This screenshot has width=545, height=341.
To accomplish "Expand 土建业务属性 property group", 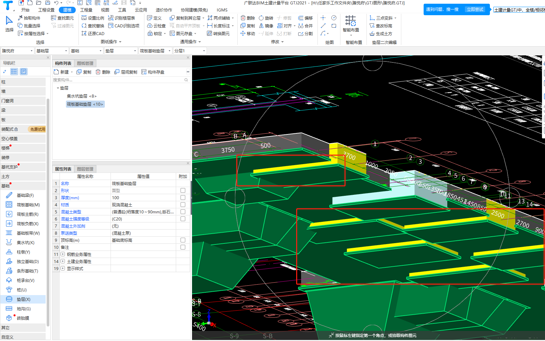I will (63, 261).
